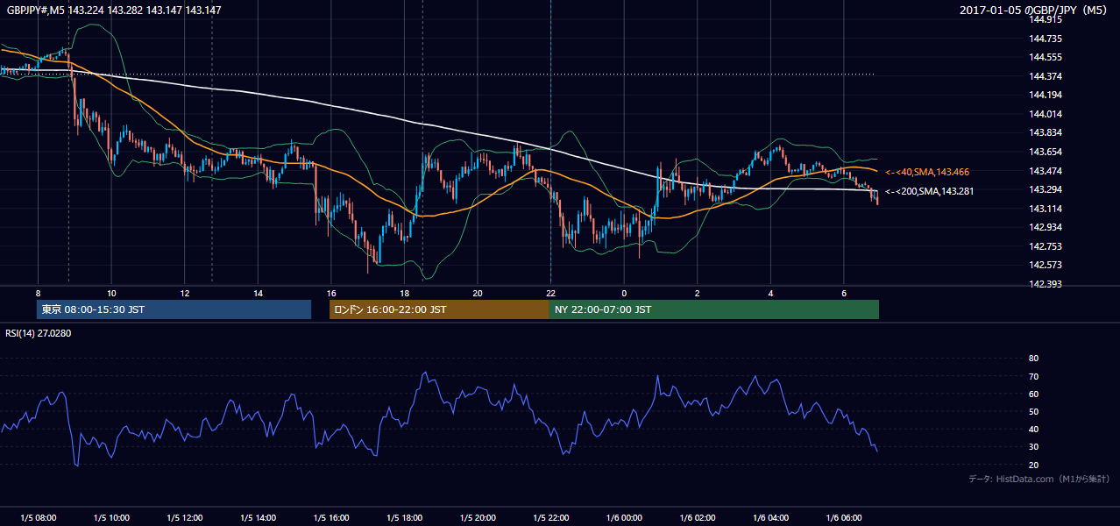Click price level 144.555 on price axis
Screen dimensions: 1120x526
click(x=1046, y=57)
